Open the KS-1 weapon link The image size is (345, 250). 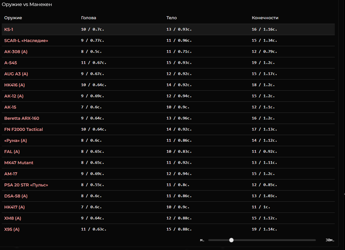tap(9, 29)
